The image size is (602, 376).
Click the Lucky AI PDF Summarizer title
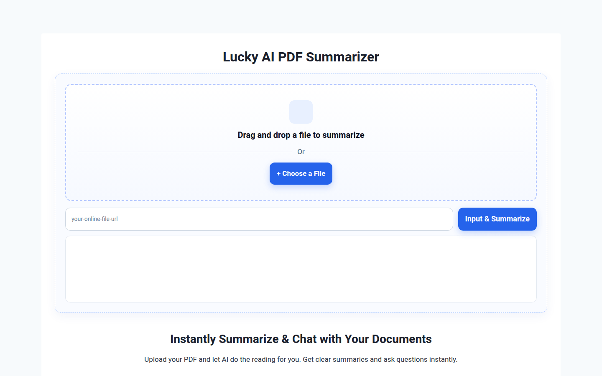pyautogui.click(x=301, y=57)
